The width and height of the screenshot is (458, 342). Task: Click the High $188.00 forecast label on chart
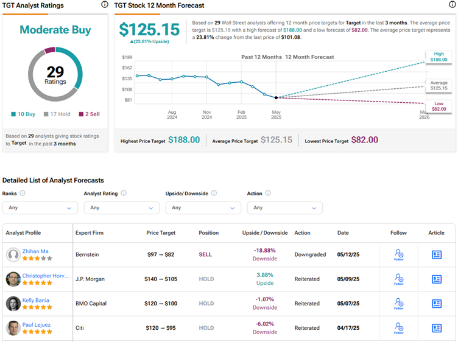[x=439, y=57]
